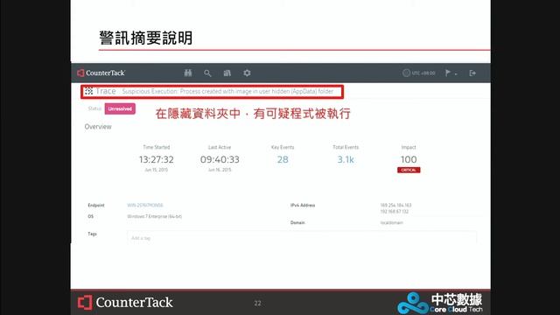Open the settings gear icon
Image resolution: width=560 pixels, height=315 pixels.
(247, 73)
